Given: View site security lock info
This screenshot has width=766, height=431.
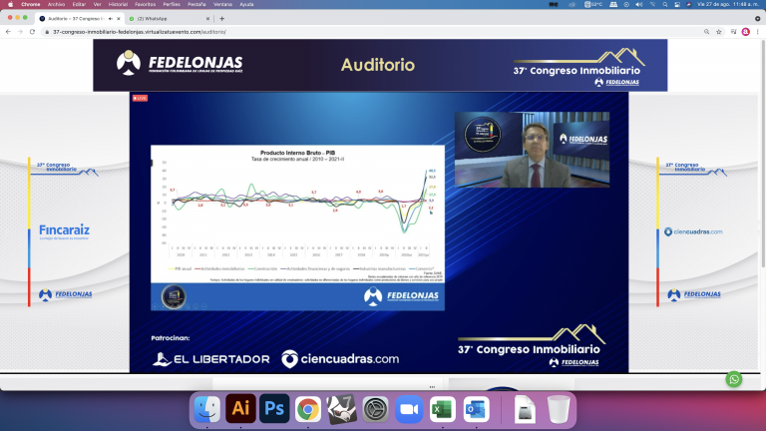Looking at the screenshot, I should pos(47,32).
